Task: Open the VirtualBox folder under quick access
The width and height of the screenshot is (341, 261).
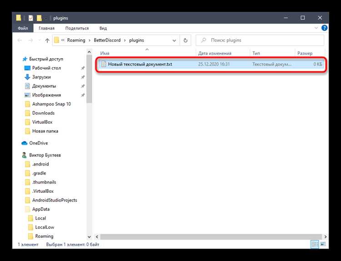Action: tap(42, 122)
